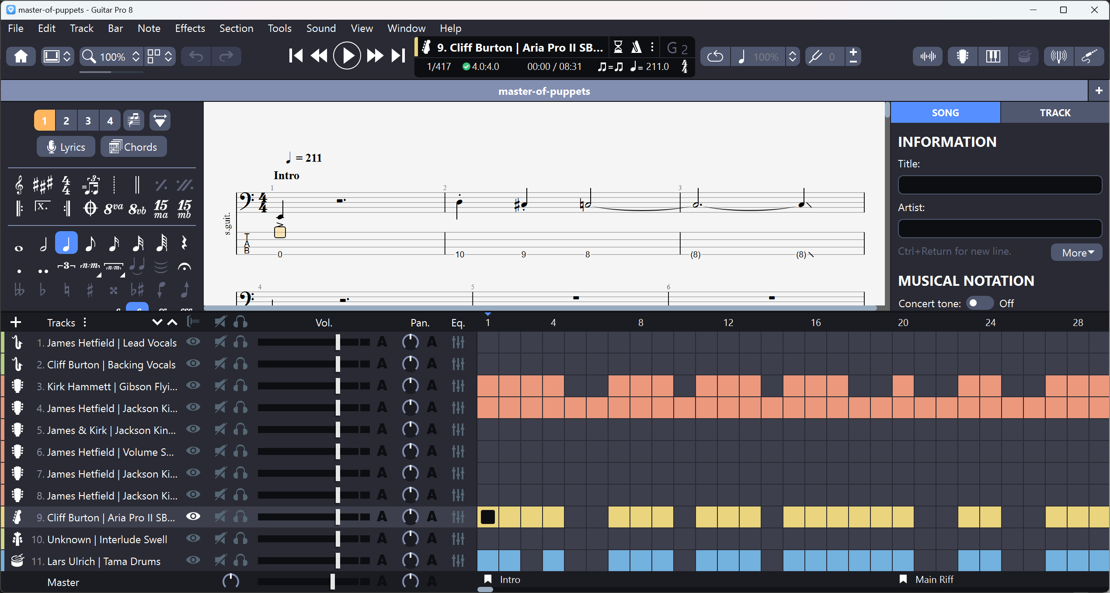Toggle visibility of Kirk Hammett Gibson track

[193, 385]
